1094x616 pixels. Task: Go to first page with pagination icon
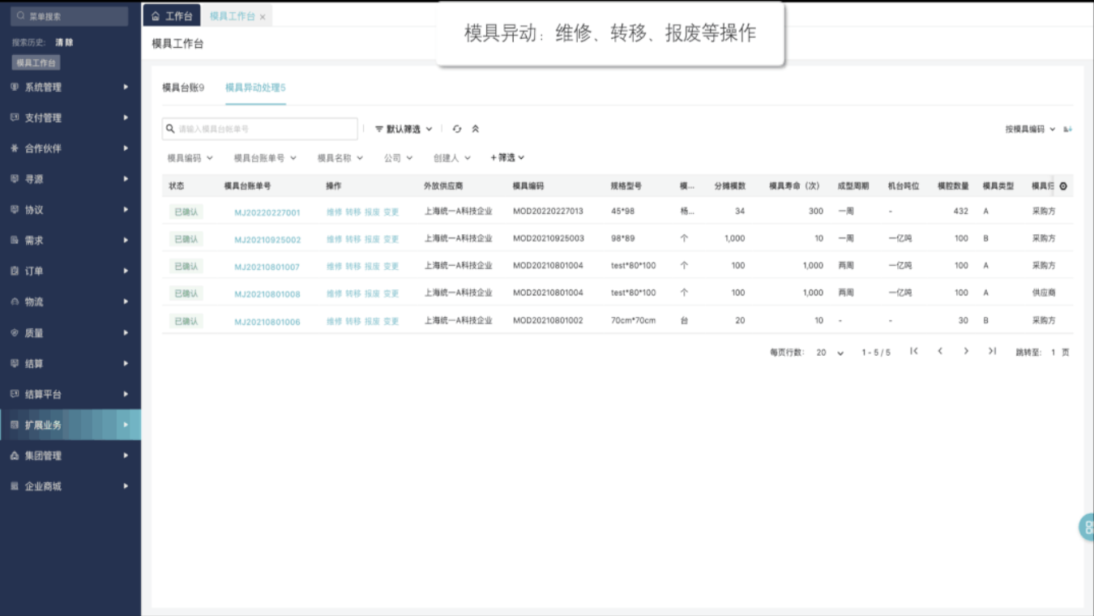[x=914, y=351]
